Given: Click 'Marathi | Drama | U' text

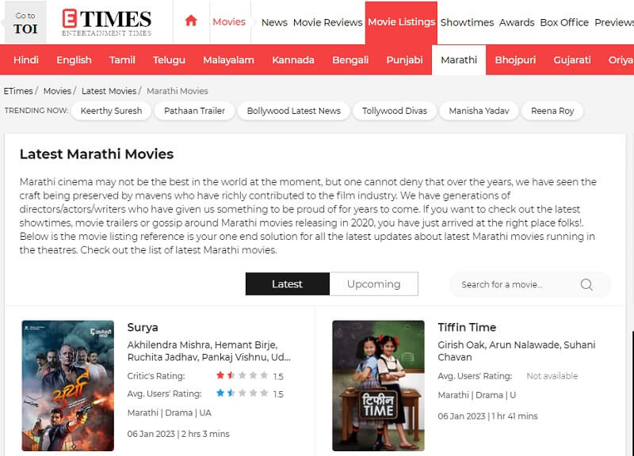Looking at the screenshot, I should [x=477, y=395].
